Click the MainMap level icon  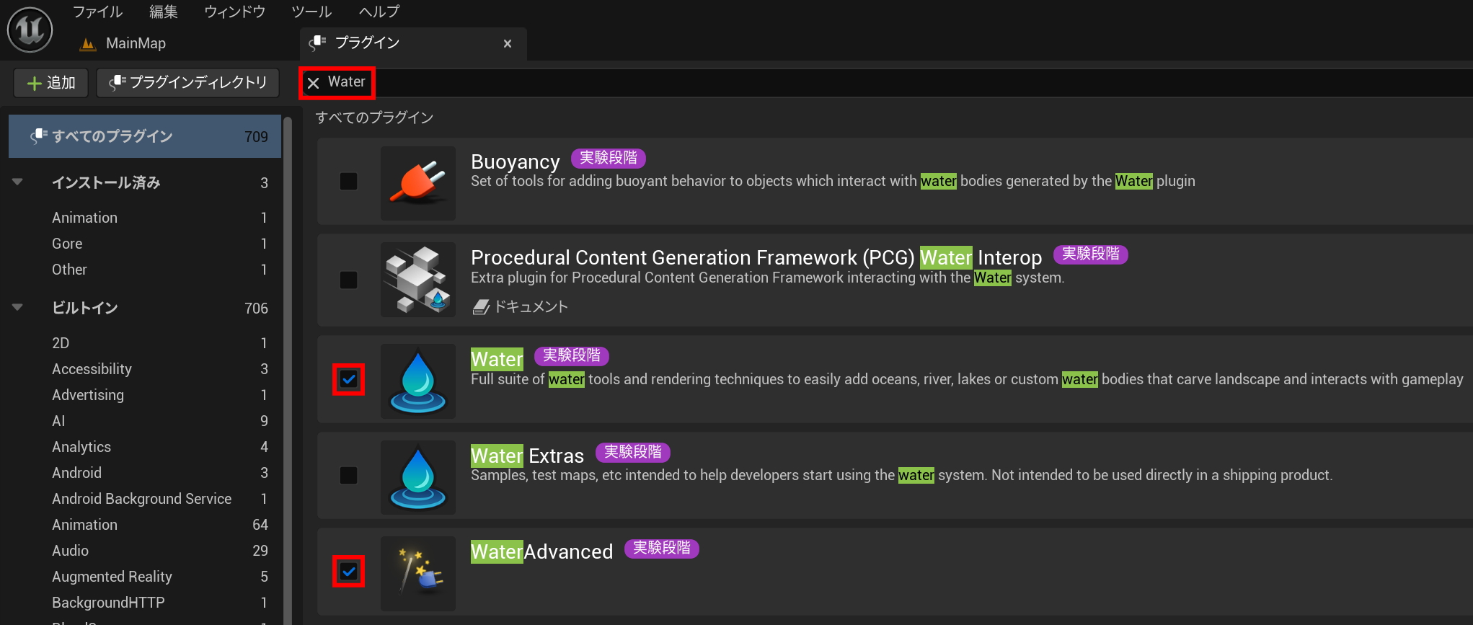pyautogui.click(x=88, y=44)
